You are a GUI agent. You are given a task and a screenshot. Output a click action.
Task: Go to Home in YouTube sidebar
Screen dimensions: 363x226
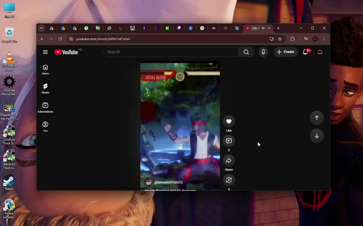[x=45, y=69]
